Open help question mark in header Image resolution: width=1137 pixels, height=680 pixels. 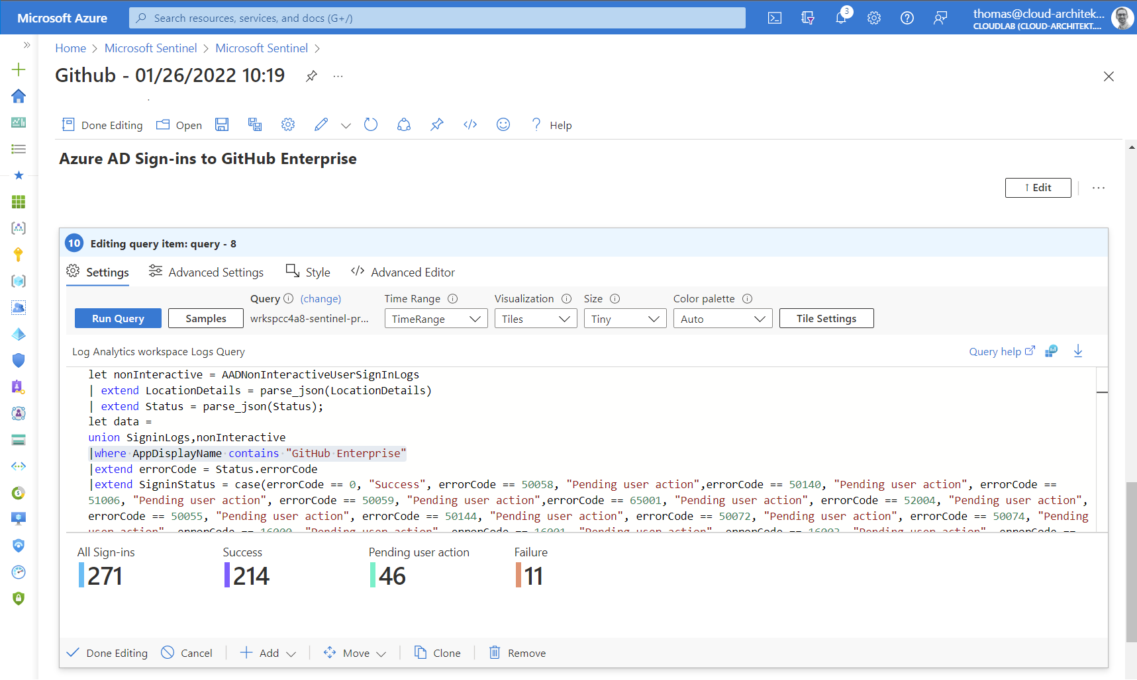click(907, 18)
